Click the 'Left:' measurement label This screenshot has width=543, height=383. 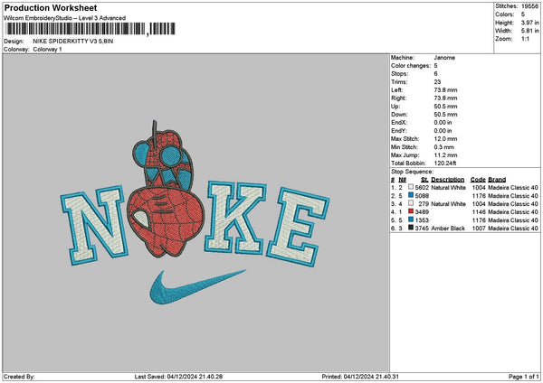click(396, 90)
